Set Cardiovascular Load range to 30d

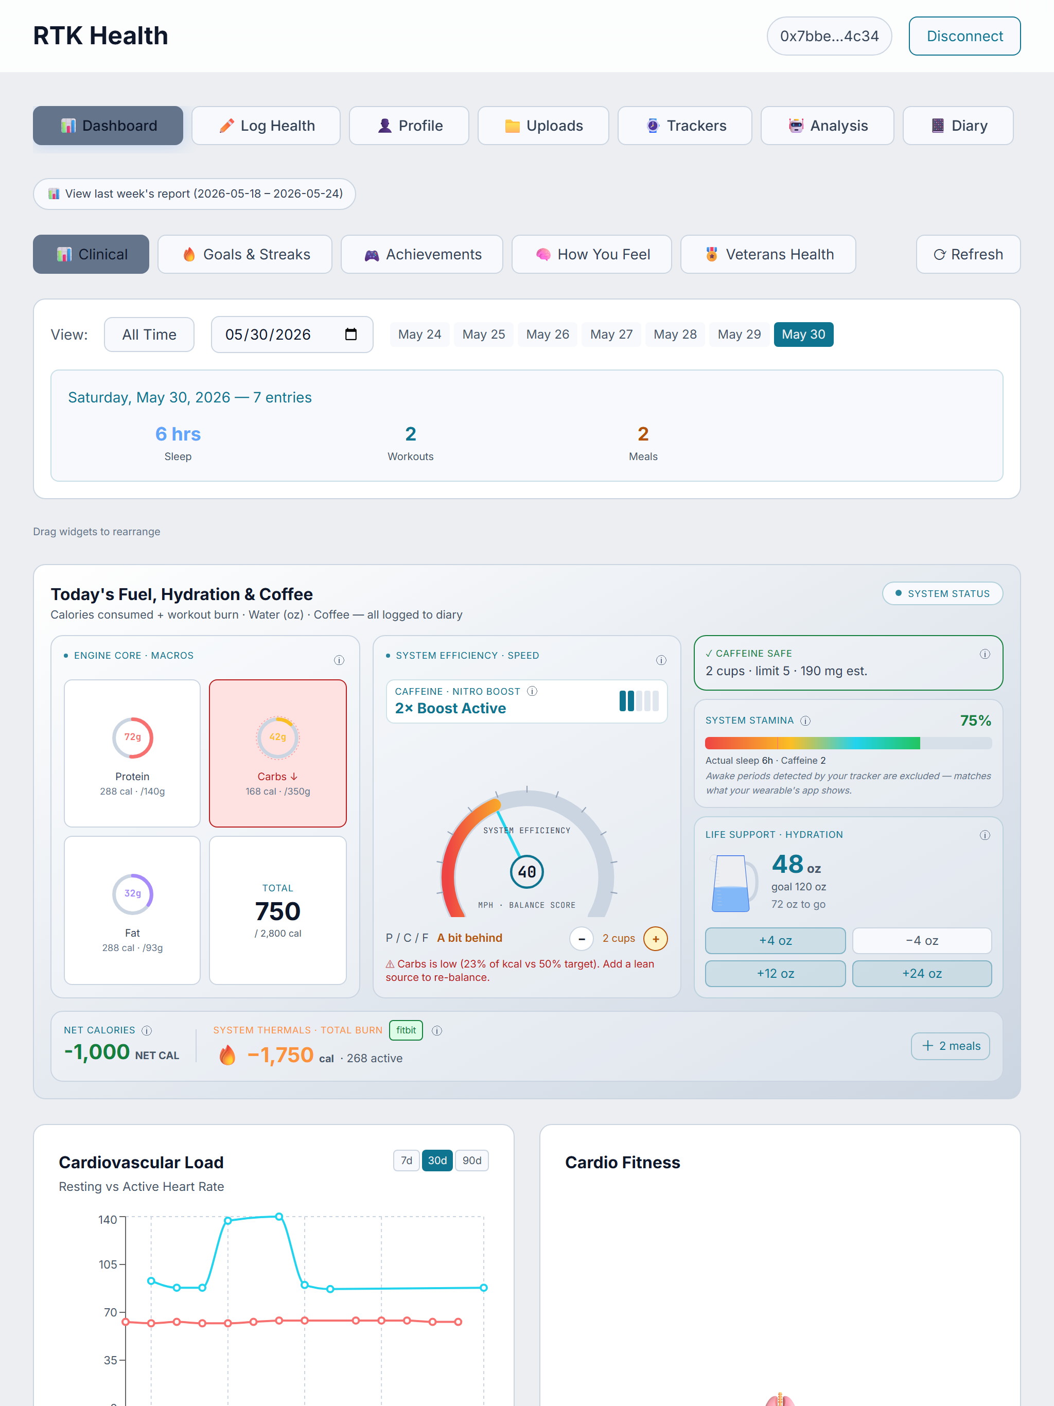click(437, 1161)
